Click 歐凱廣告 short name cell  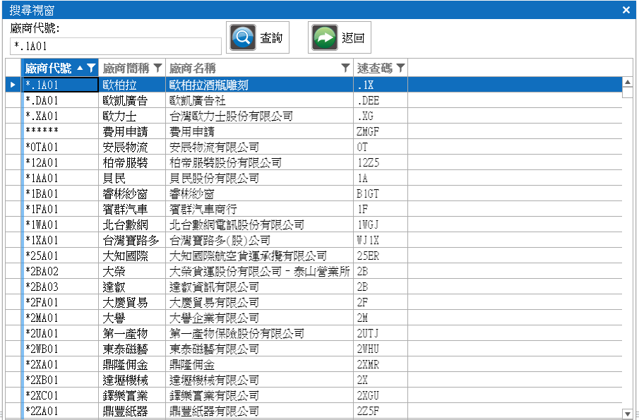tap(132, 100)
